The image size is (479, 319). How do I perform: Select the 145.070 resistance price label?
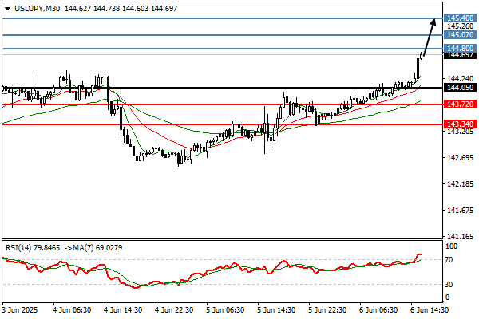click(x=460, y=35)
